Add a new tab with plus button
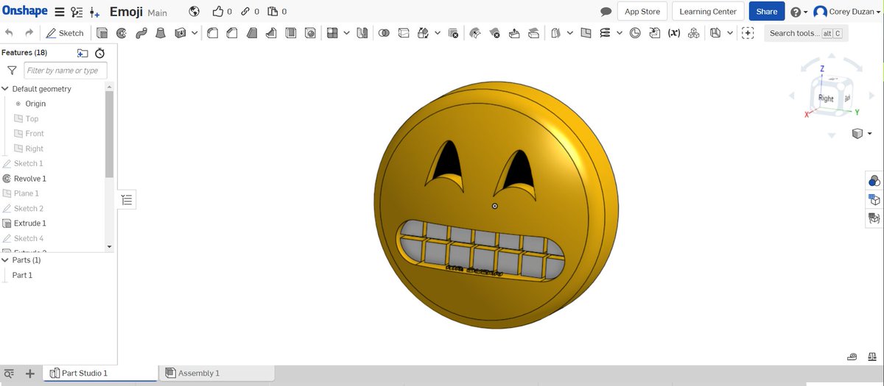The width and height of the screenshot is (884, 386). (x=30, y=374)
